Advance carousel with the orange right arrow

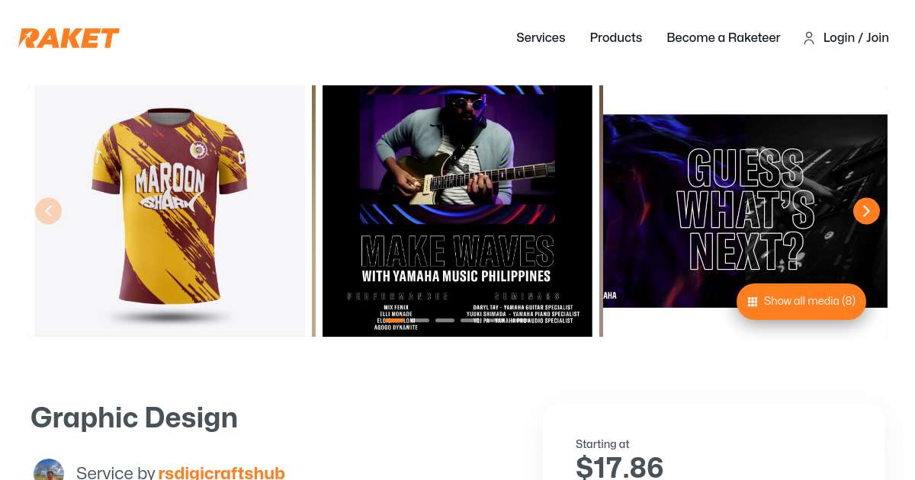tap(866, 211)
